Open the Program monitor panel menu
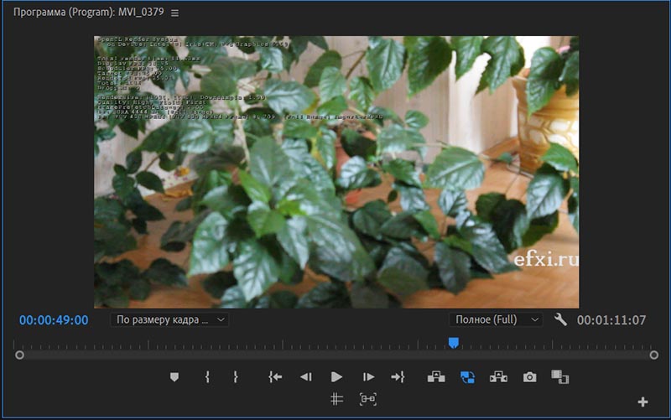Image resolution: width=671 pixels, height=420 pixels. [x=174, y=13]
